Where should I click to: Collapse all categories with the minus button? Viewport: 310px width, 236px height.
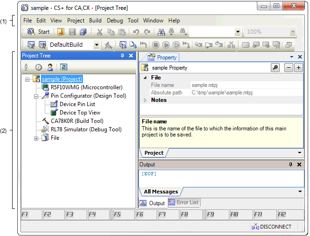[x=289, y=68]
